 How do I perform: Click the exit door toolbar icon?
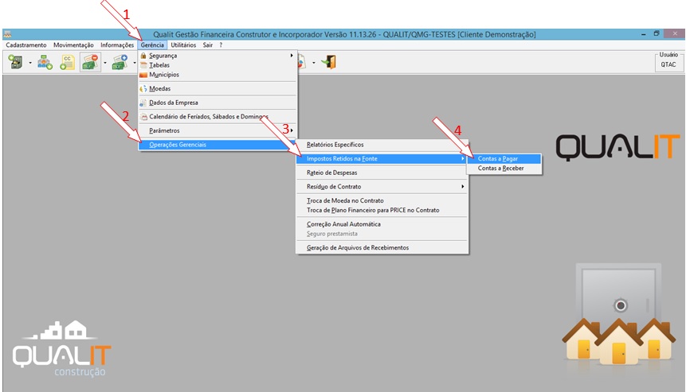click(x=329, y=62)
